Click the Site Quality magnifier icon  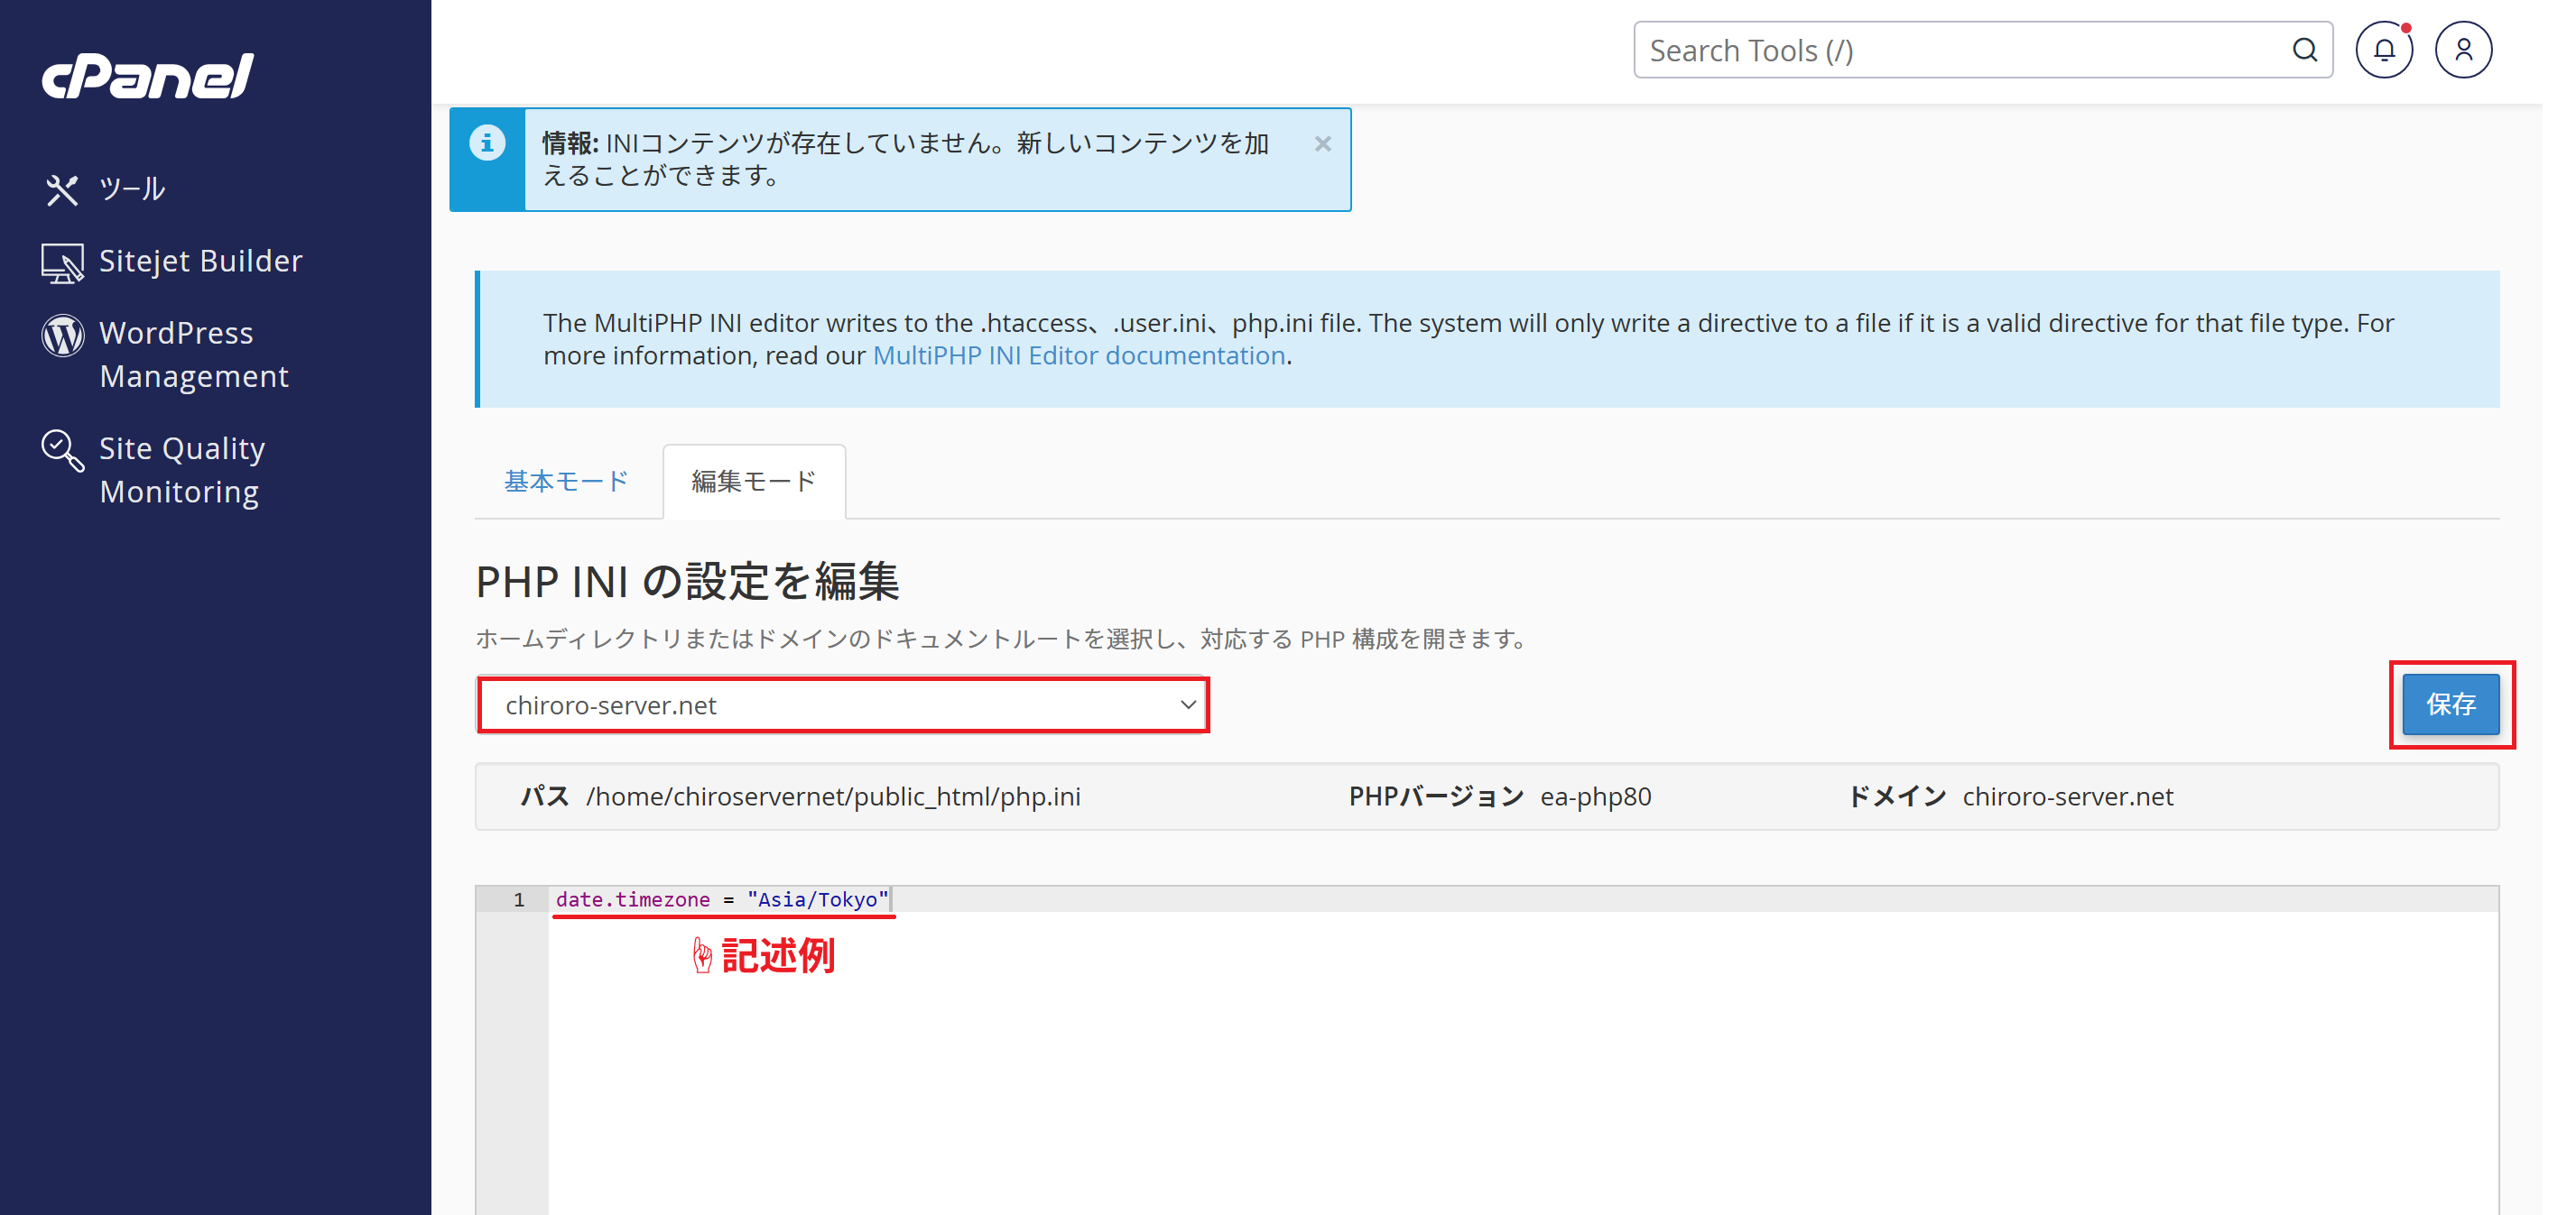tap(62, 451)
